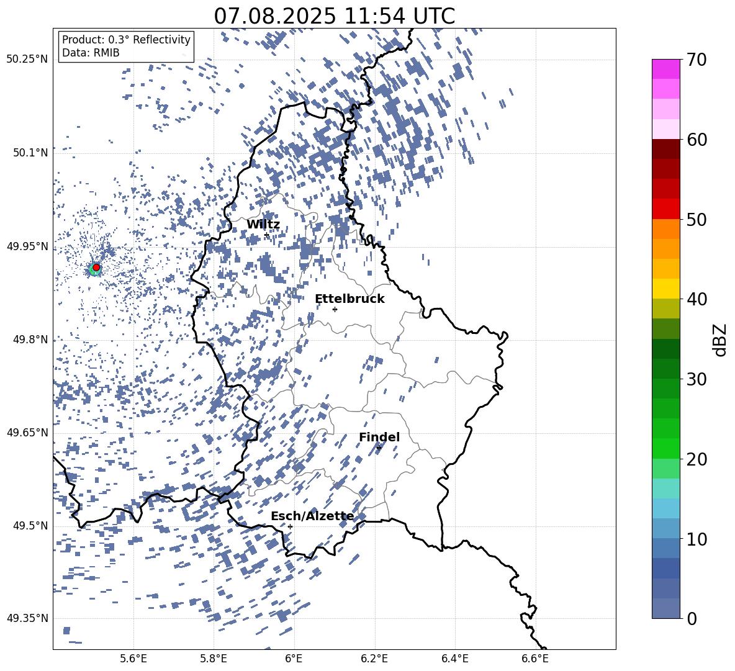
Task: Click the 49.65°N latitude label
Action: (x=27, y=432)
